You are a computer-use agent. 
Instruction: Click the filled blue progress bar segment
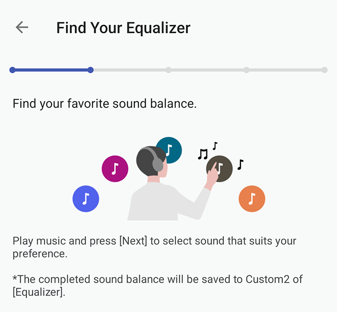click(52, 70)
